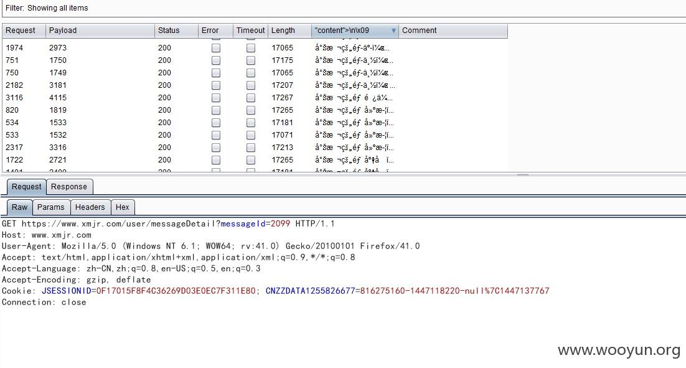The width and height of the screenshot is (686, 368).
Task: Click the Accept-Encoding header line
Action: coord(76,280)
